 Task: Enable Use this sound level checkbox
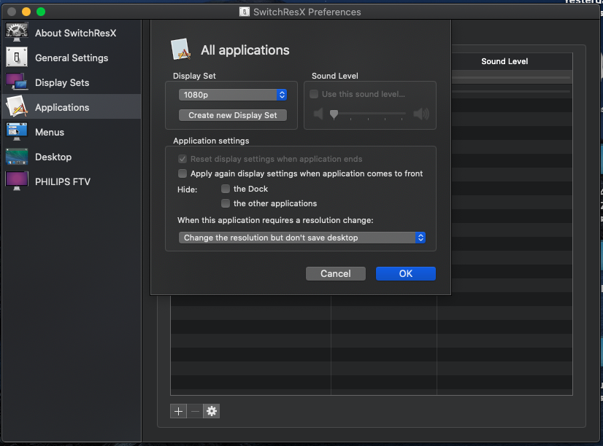(x=314, y=94)
